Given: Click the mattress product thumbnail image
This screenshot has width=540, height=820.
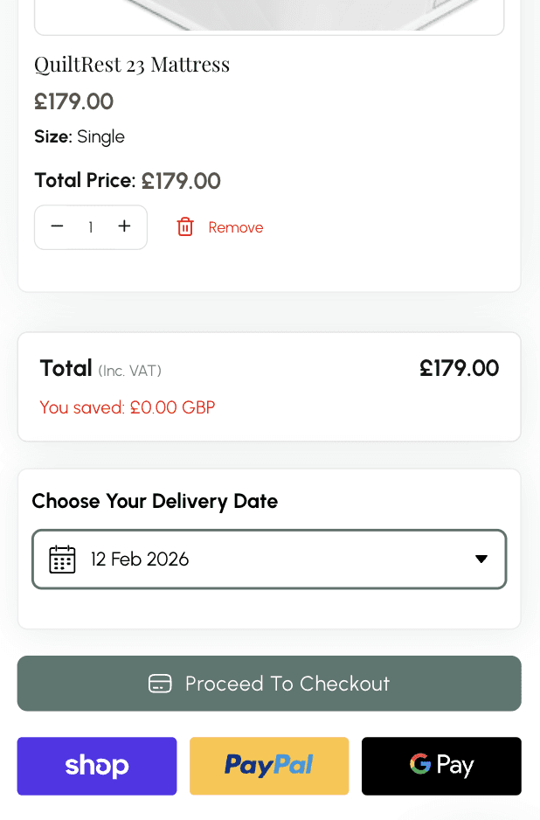Looking at the screenshot, I should coord(269,13).
